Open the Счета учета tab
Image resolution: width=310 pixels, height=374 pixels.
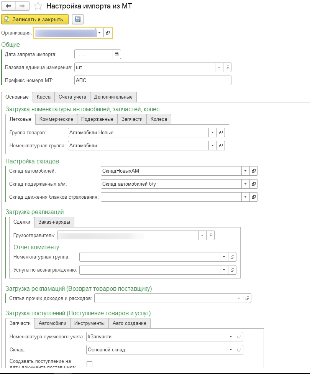pyautogui.click(x=72, y=97)
